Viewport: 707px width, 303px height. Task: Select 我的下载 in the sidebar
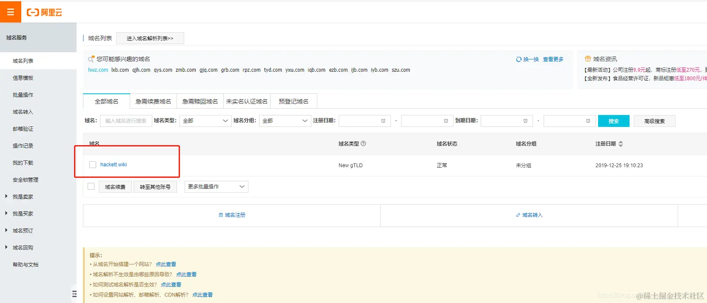tap(38, 163)
